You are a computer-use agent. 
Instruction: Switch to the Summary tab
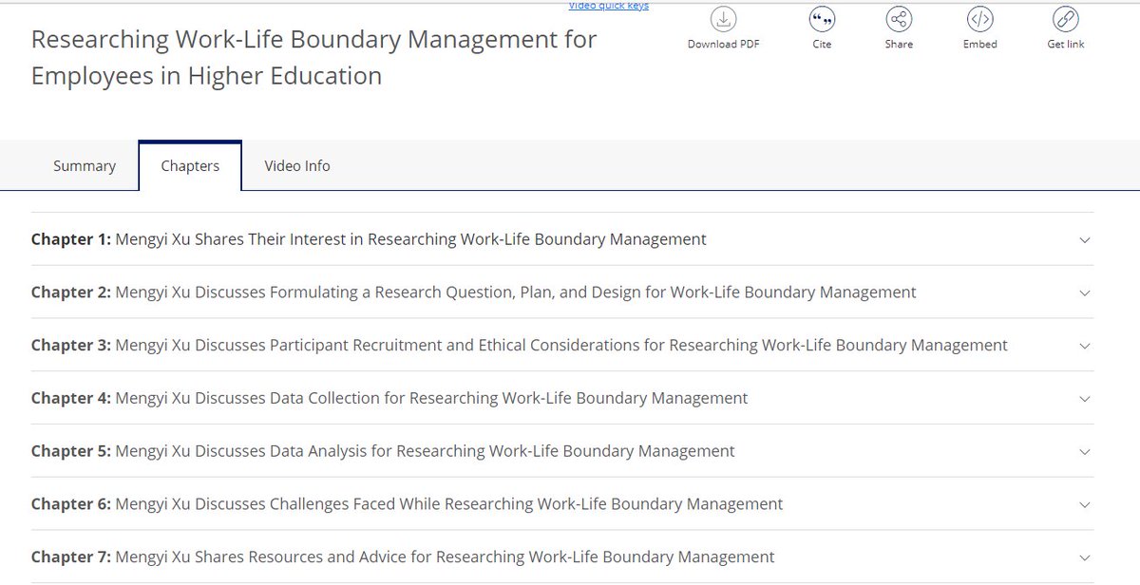(x=85, y=165)
